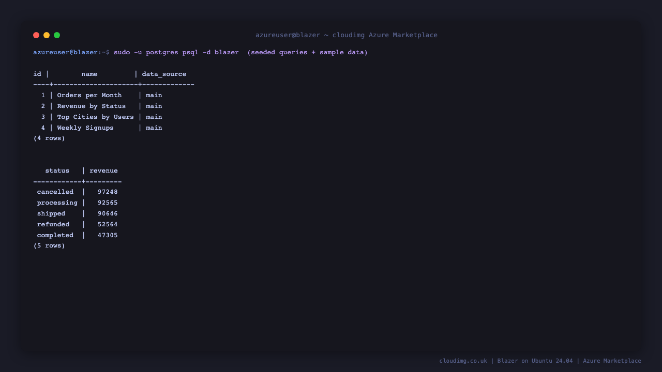Click the '(4 rows)' result count
This screenshot has height=372, width=662.
49,138
